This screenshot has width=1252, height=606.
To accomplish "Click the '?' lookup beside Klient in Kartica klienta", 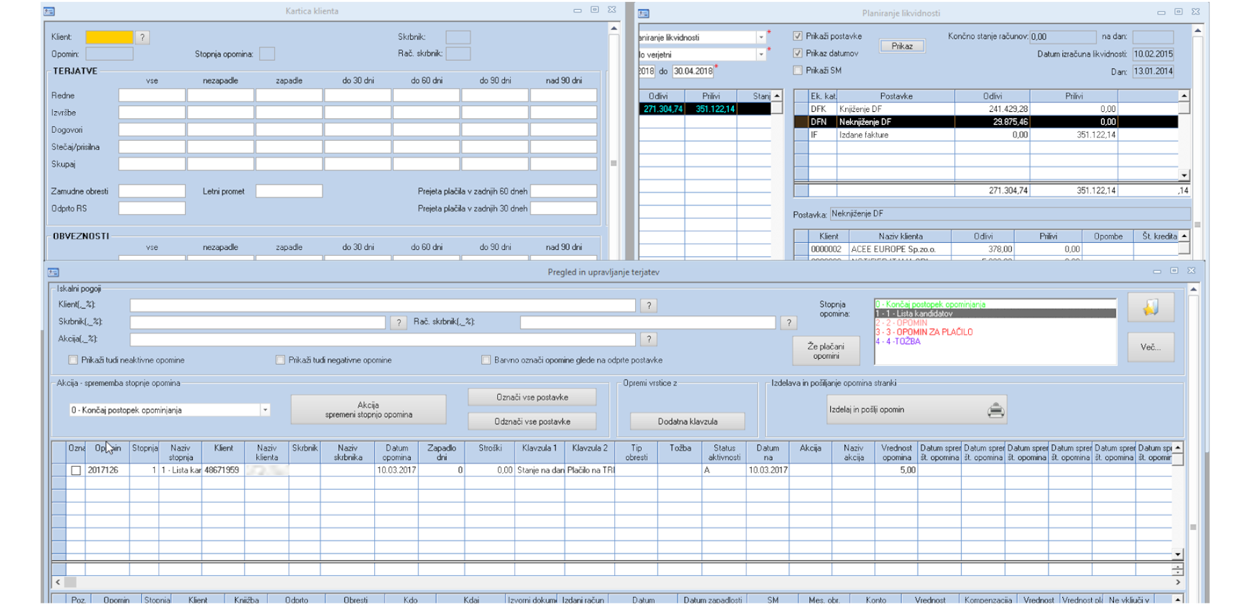I will 142,38.
